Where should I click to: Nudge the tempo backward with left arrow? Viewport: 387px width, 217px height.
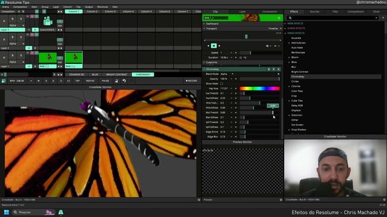click(x=46, y=81)
